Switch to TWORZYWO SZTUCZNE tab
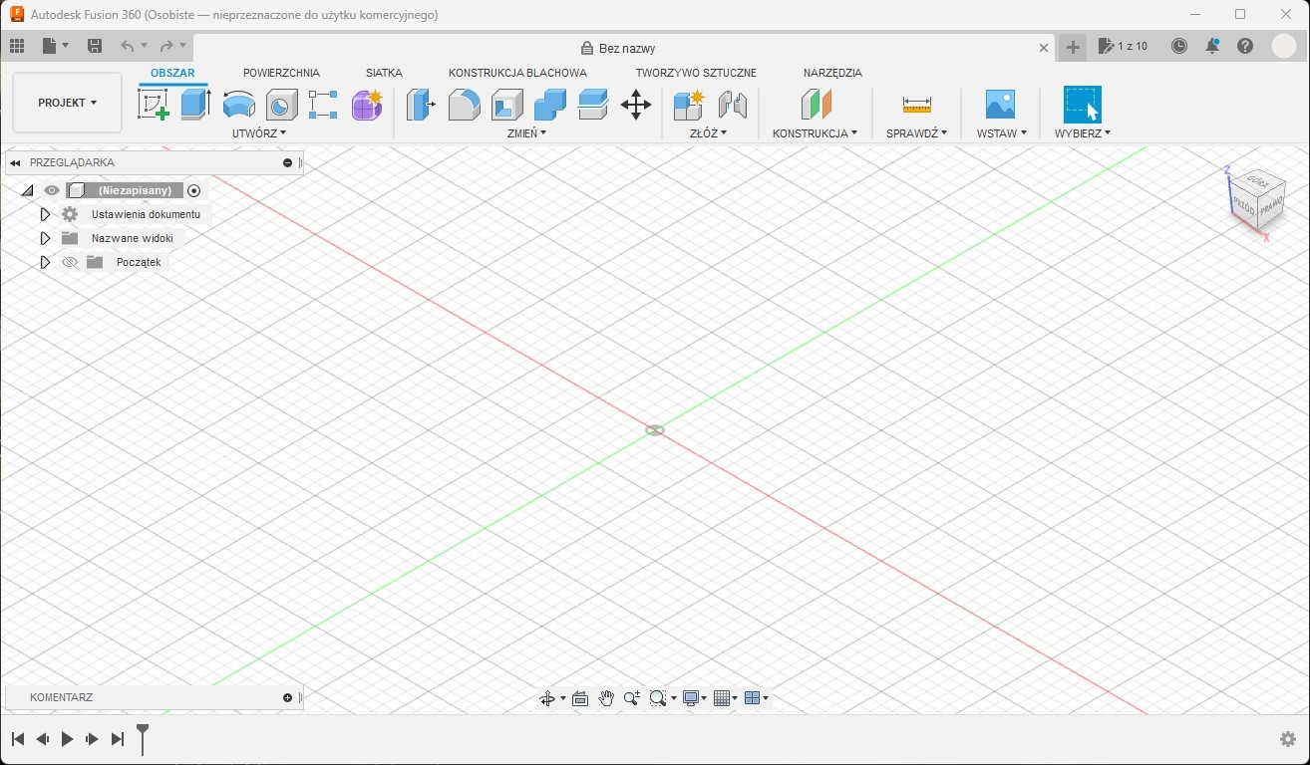Viewport: 1310px width, 765px height. [x=696, y=73]
